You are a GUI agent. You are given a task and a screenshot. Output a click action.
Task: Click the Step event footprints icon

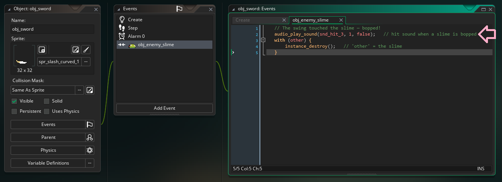122,28
